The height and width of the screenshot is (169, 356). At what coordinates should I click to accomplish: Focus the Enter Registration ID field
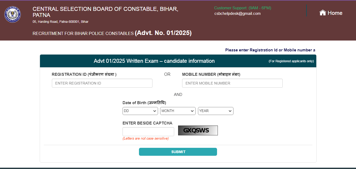tap(102, 83)
